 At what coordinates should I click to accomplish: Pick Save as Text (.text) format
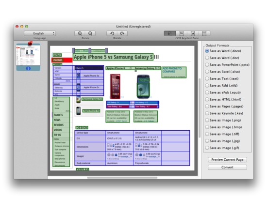pos(222,78)
